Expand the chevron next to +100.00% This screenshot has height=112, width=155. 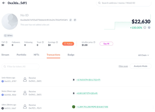(145, 28)
